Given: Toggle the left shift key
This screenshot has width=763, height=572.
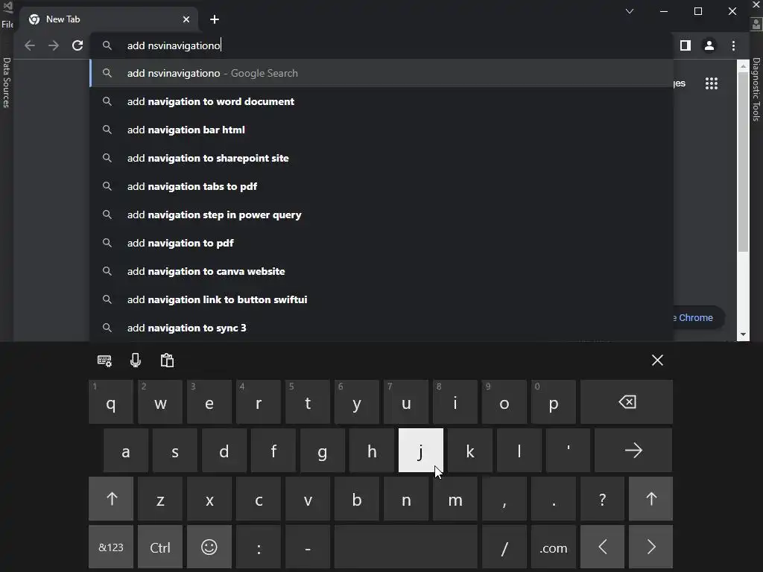Looking at the screenshot, I should click(111, 499).
